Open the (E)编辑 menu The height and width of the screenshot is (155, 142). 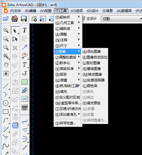coord(31,11)
